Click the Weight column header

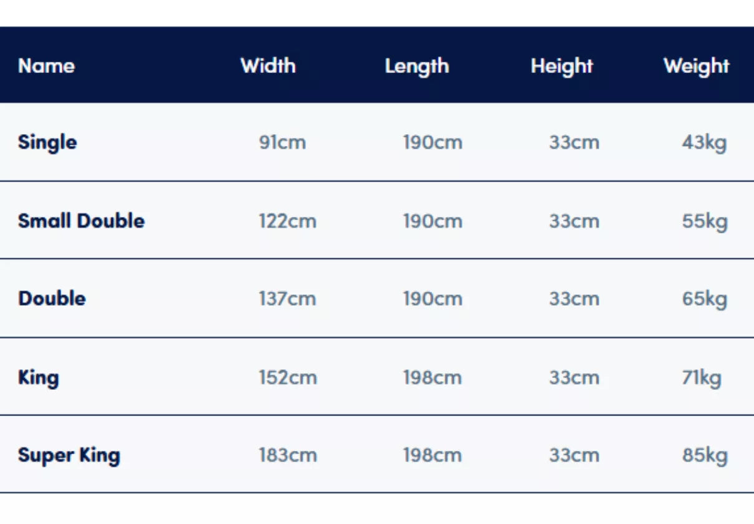point(696,65)
